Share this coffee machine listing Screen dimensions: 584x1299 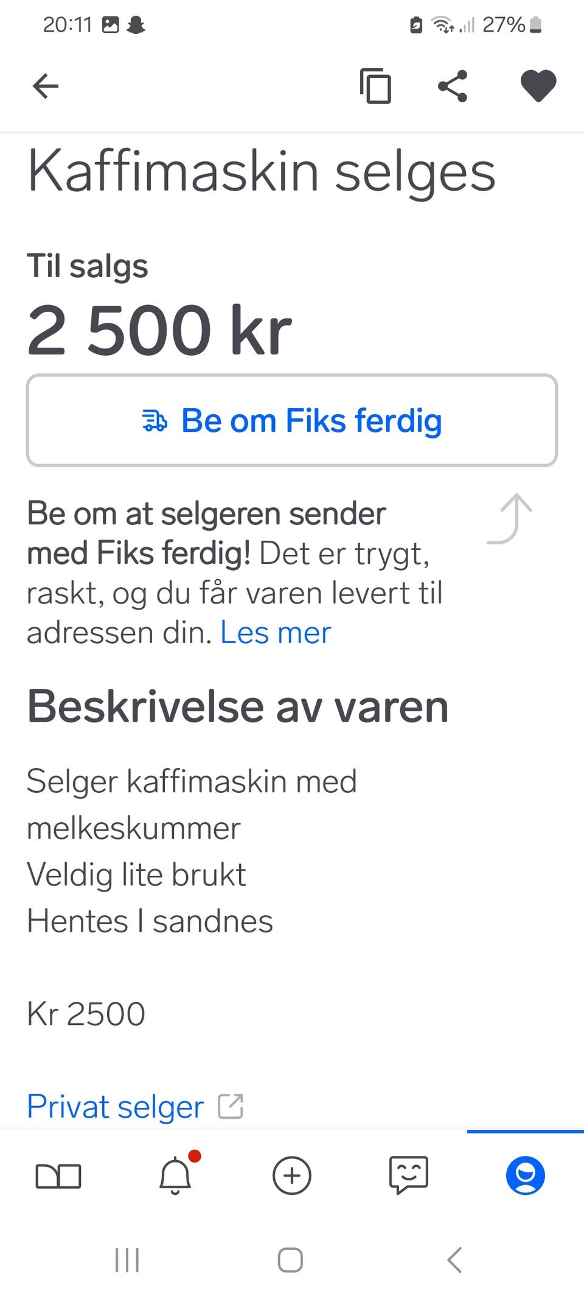point(453,86)
